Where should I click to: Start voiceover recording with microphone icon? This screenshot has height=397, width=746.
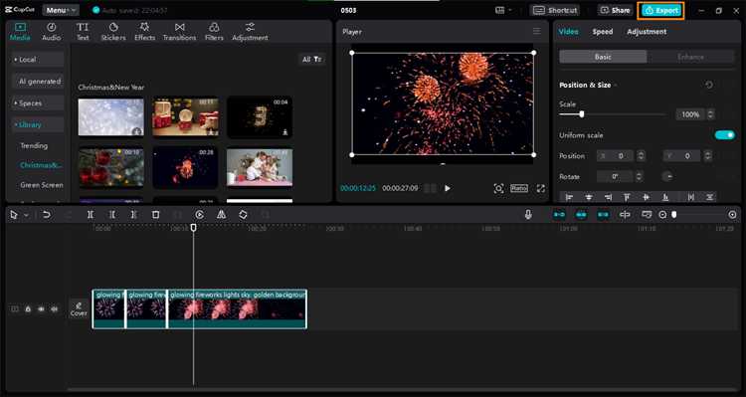tap(528, 215)
